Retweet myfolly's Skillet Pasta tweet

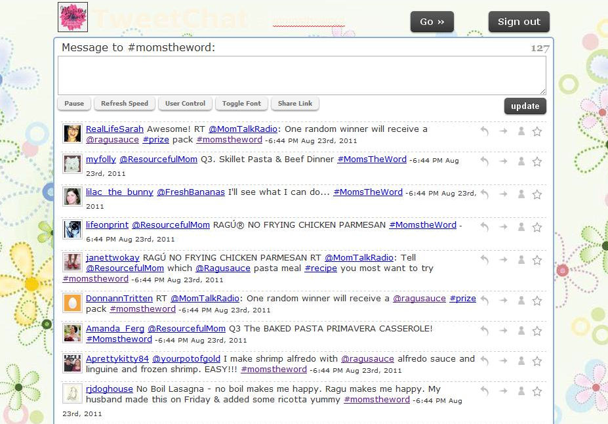503,161
